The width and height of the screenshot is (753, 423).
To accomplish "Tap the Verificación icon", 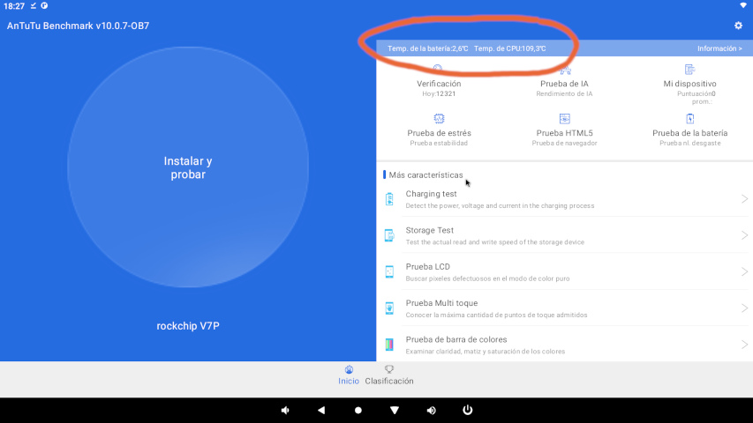I will tap(438, 69).
